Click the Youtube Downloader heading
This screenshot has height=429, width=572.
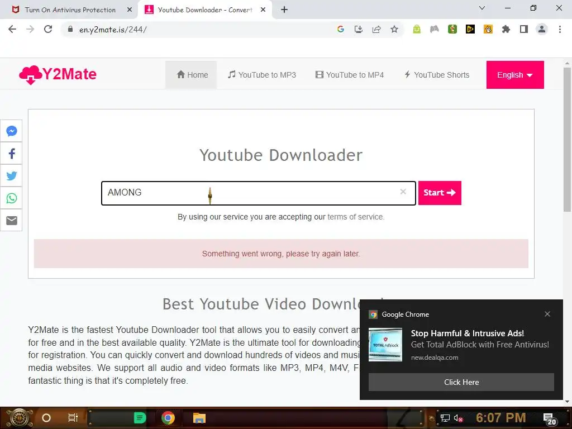pos(281,155)
